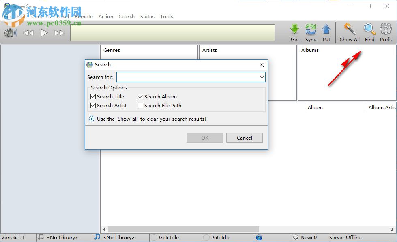Screen dimensions: 397x242
Task: Open the Status menu
Action: (147, 17)
